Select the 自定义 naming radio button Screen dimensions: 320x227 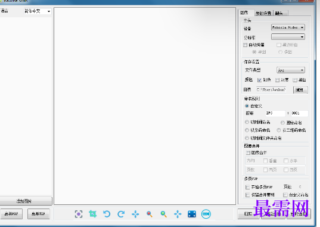point(247,106)
